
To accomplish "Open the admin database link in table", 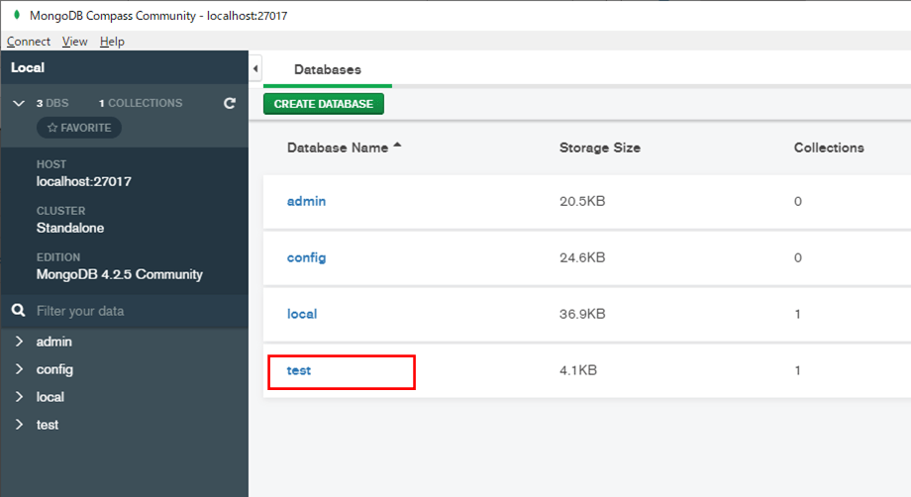I will [306, 201].
